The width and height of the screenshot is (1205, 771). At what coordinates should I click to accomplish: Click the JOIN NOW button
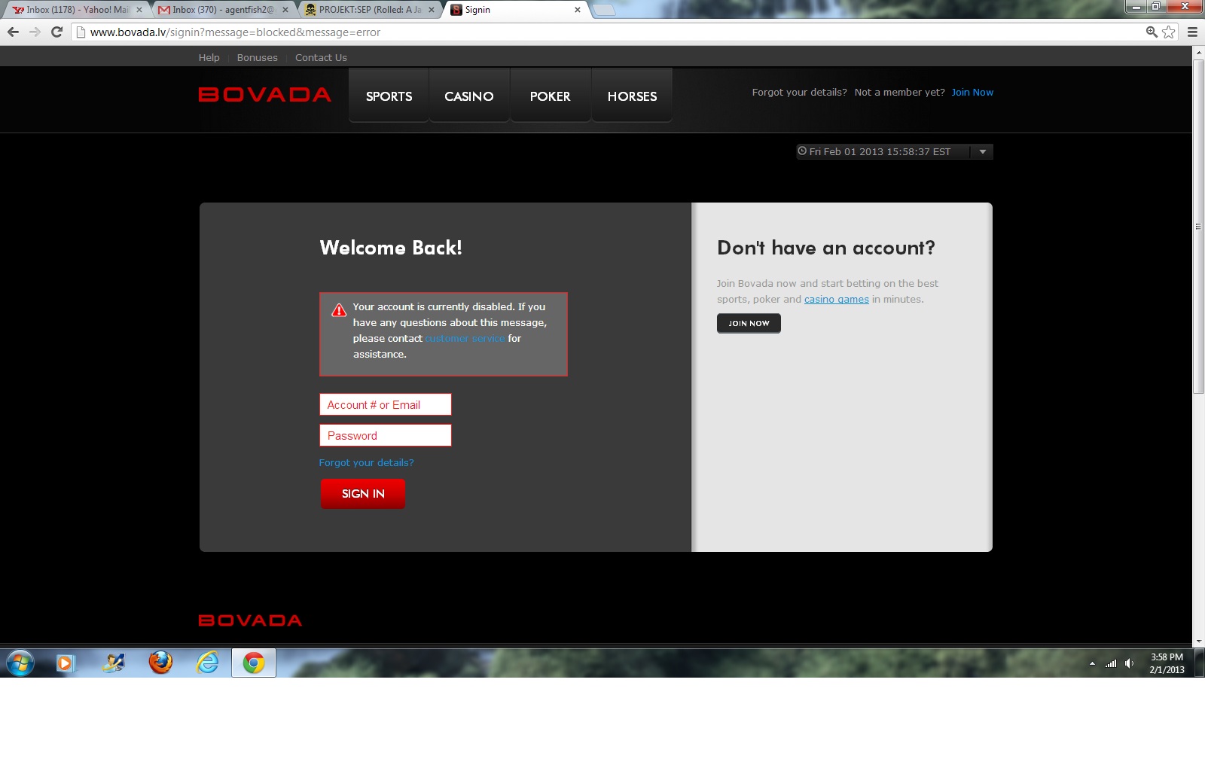[x=749, y=323]
